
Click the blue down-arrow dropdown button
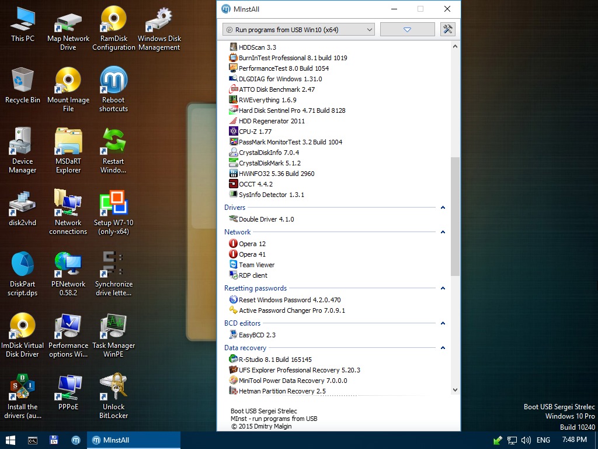[407, 29]
